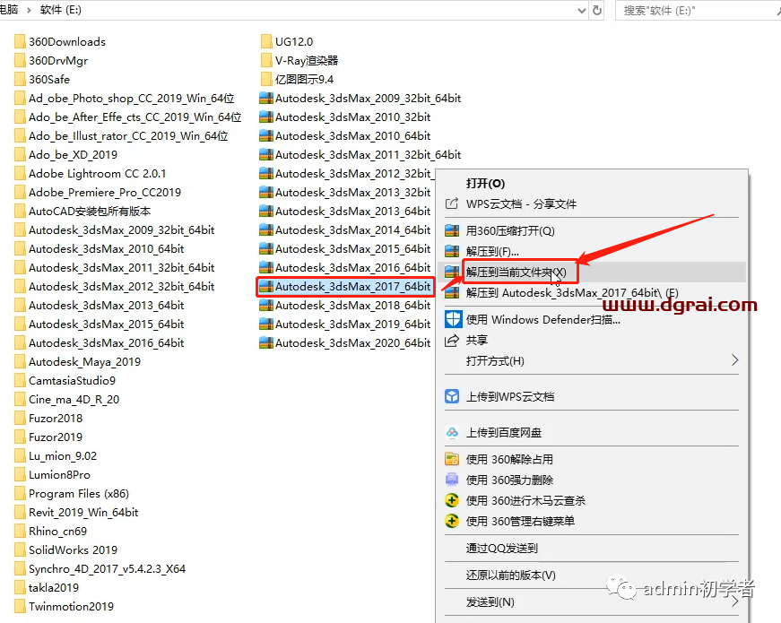Click the refresh icon beside the address bar
Image resolution: width=781 pixels, height=623 pixels.
pos(596,10)
